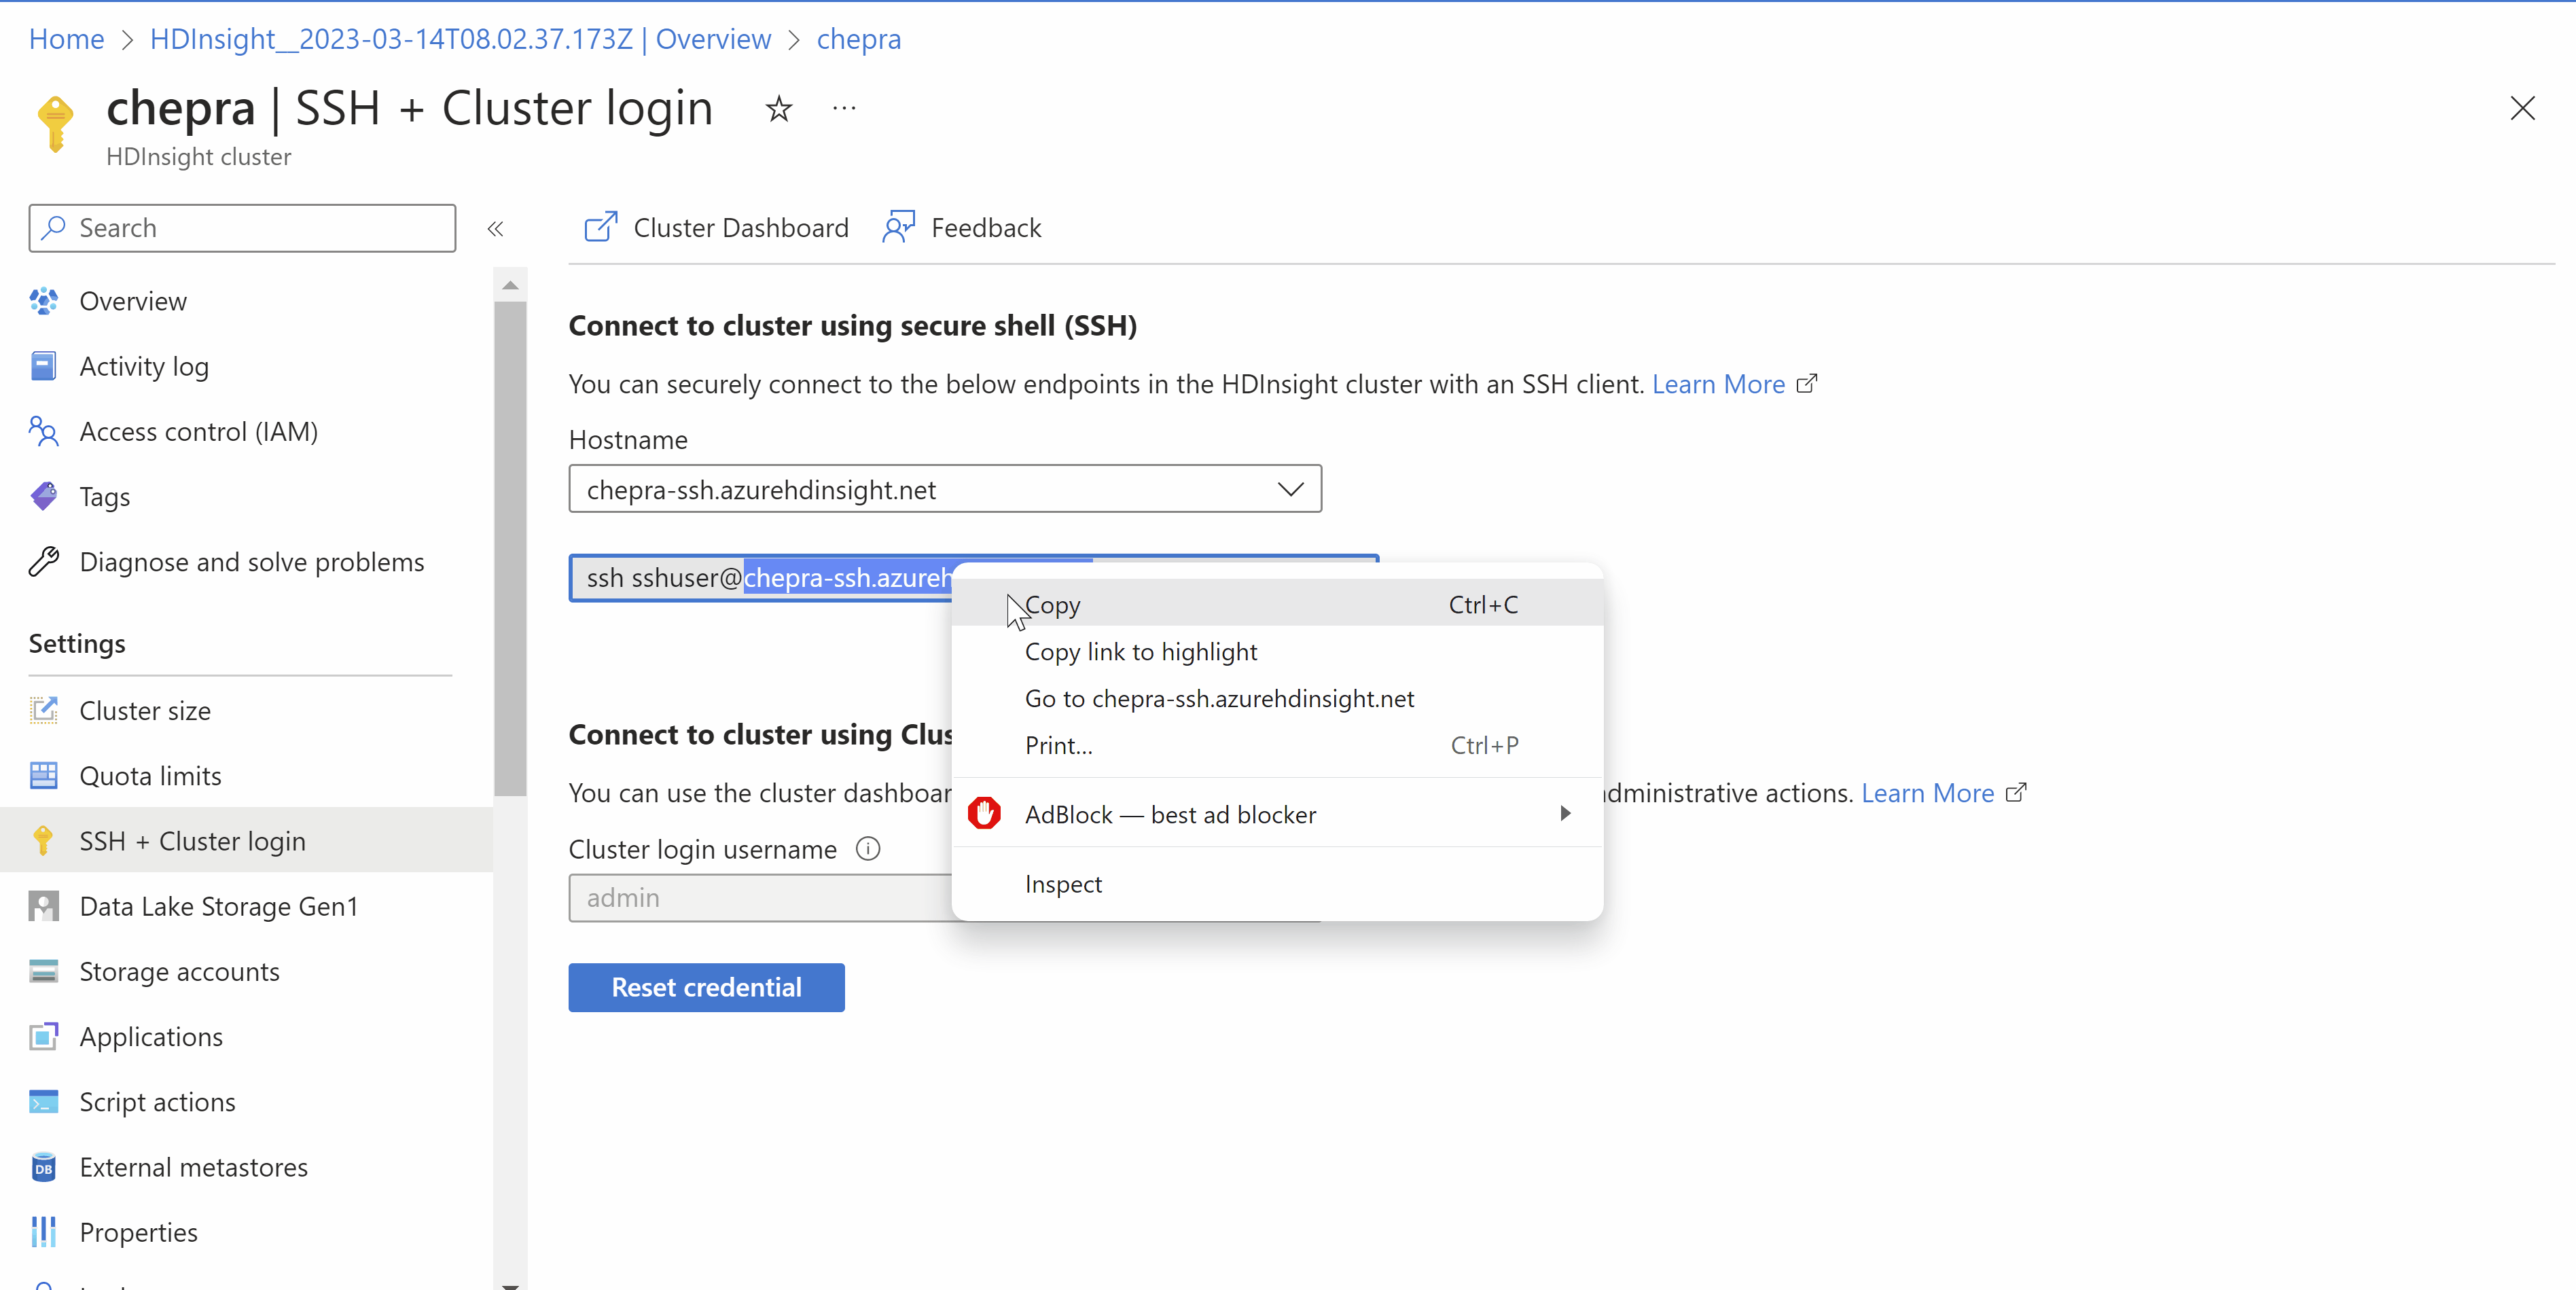Open Properties label in Settings
The image size is (2576, 1290).
coord(138,1232)
